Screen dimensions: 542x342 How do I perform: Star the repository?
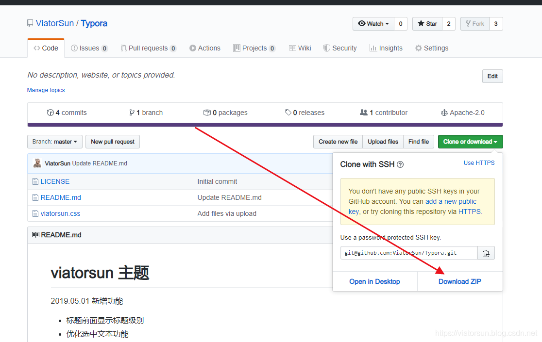coord(427,24)
